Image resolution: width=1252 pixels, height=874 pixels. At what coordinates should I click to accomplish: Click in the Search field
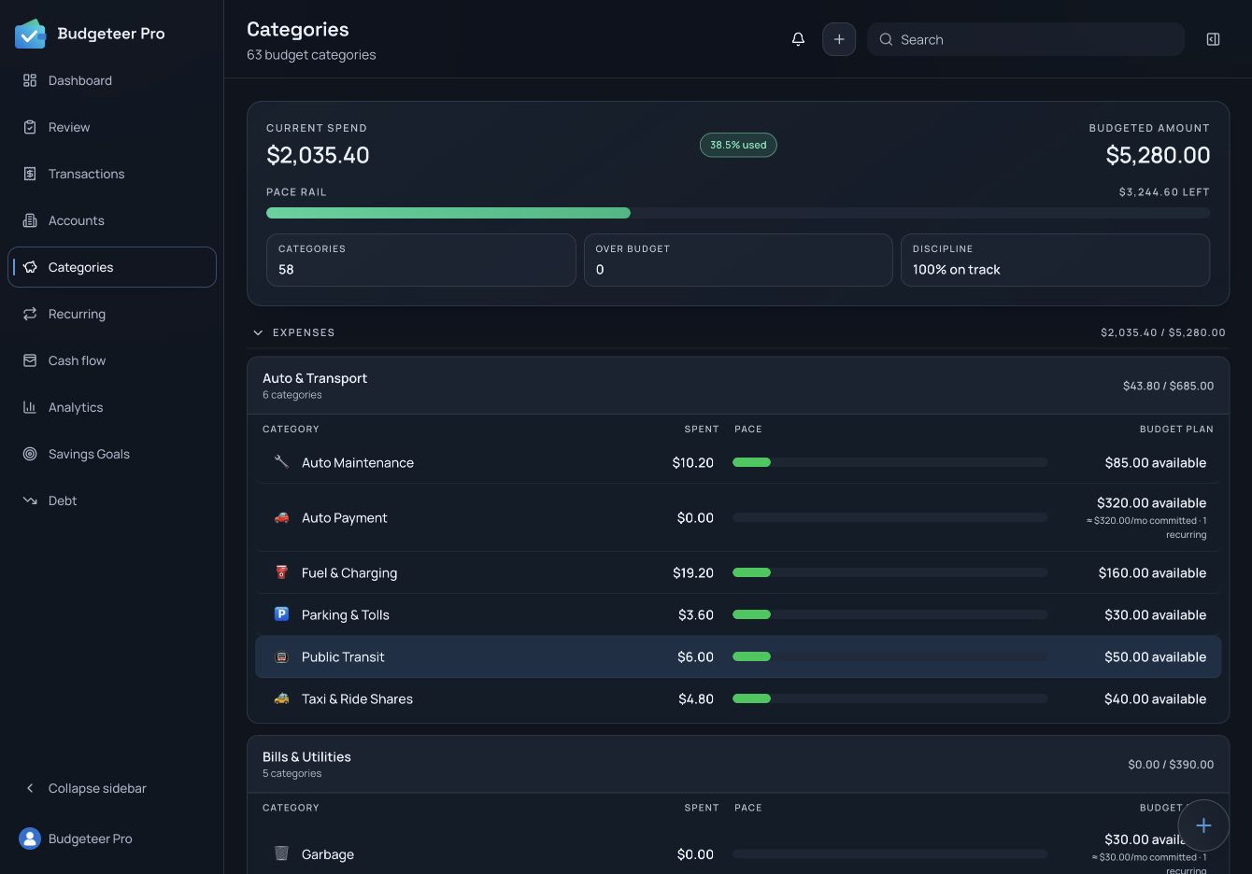1026,39
